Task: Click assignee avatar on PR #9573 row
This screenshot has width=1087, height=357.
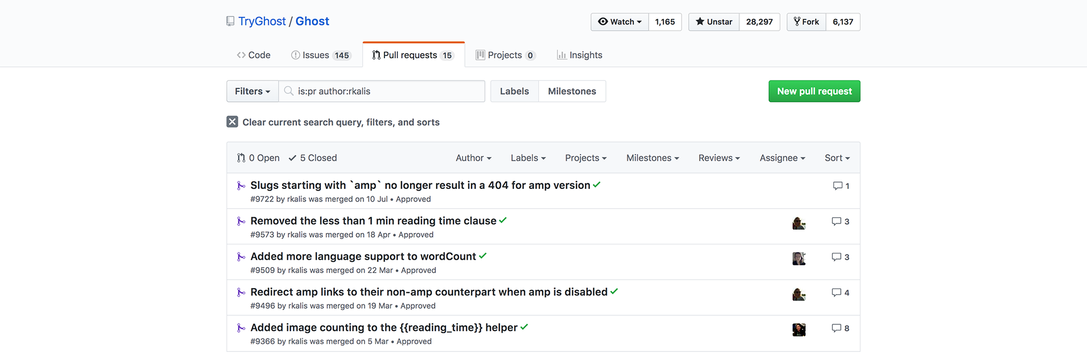Action: [x=799, y=223]
